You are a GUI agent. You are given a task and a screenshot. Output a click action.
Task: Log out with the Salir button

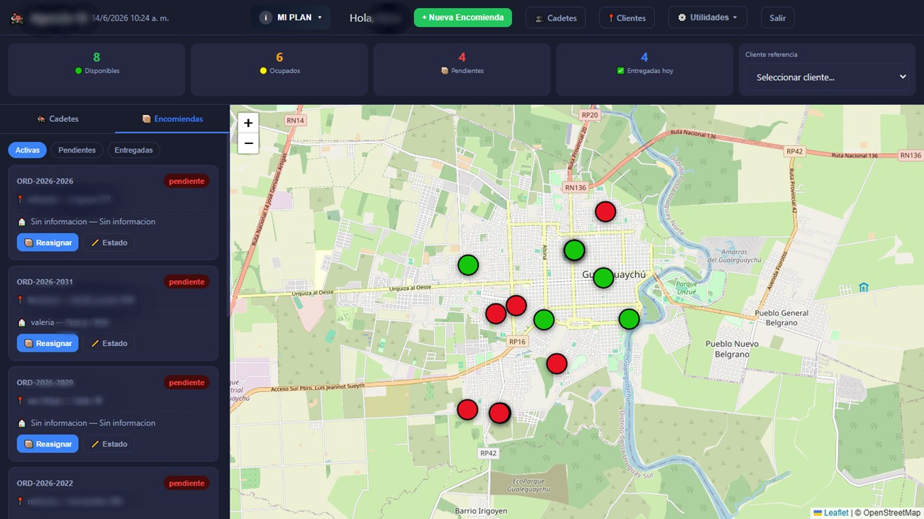click(x=777, y=18)
